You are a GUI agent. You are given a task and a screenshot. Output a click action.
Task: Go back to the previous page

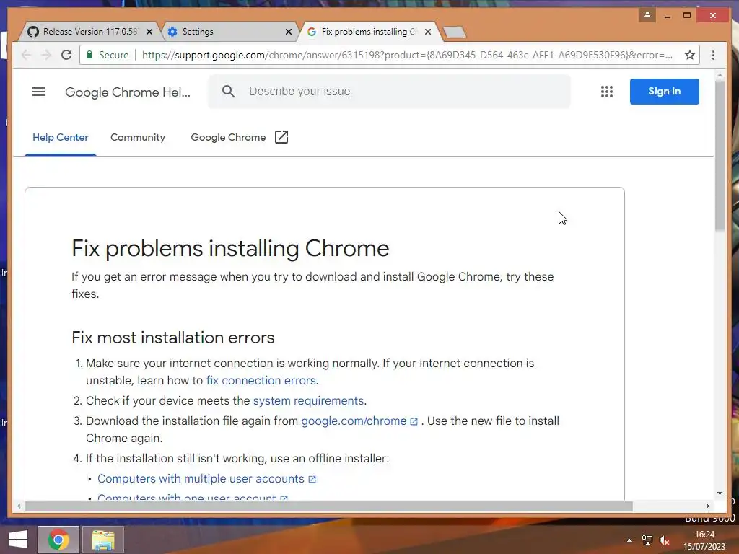[27, 55]
